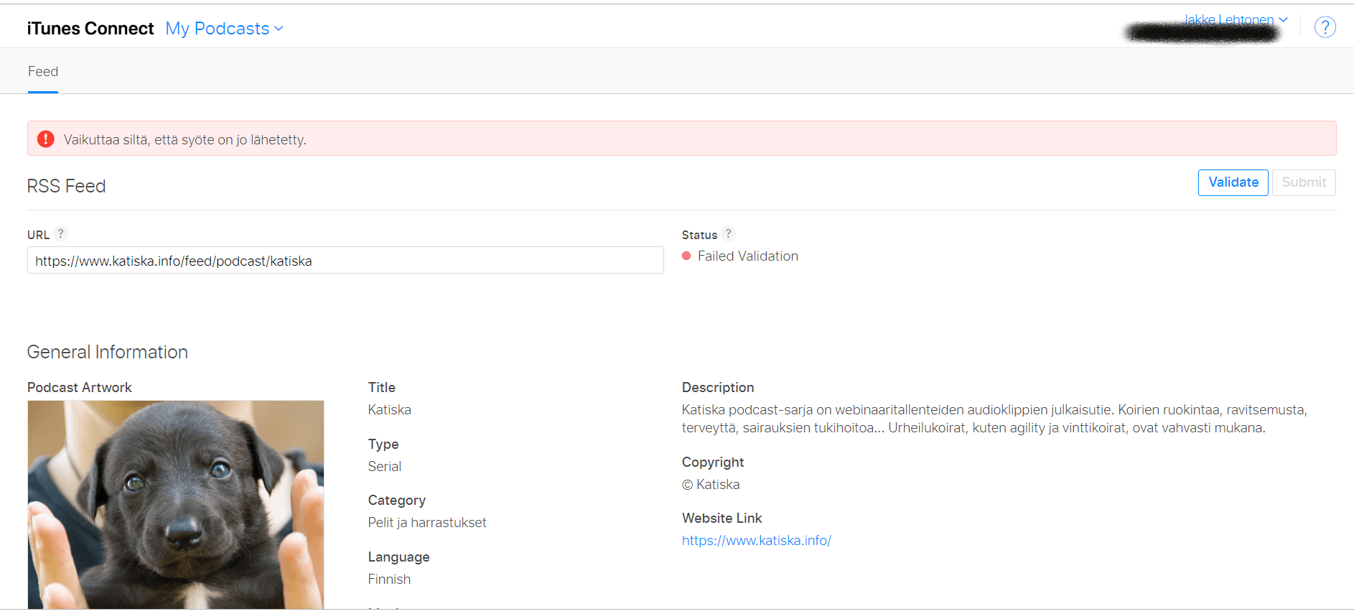
Task: Open the katiska.info website link
Action: [756, 541]
